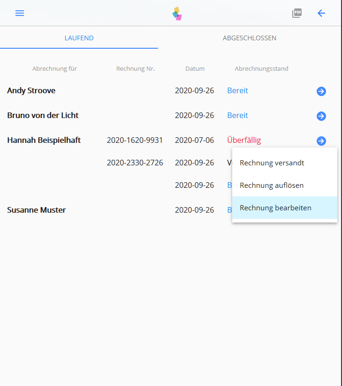Image resolution: width=342 pixels, height=386 pixels.
Task: Click the colorful app logo
Action: coord(177,14)
